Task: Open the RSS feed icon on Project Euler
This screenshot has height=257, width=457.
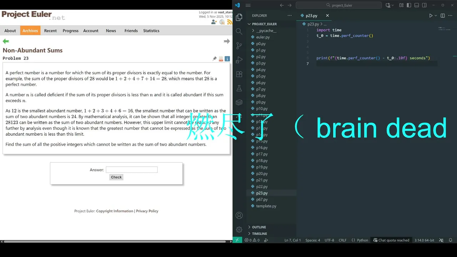Action: click(x=230, y=22)
